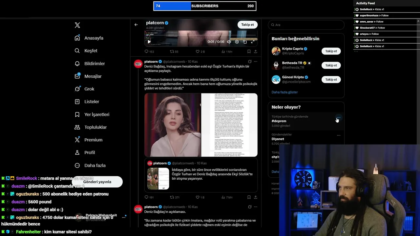Viewport: 420px width, 236px height.
Task: Click the Gönderi yayınla button
Action: [97, 182]
